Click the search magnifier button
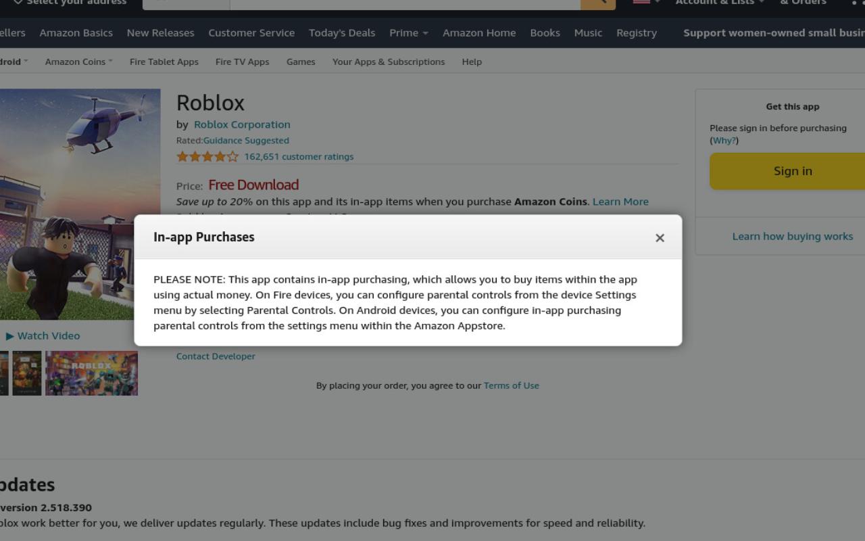This screenshot has height=541, width=865. point(598,4)
